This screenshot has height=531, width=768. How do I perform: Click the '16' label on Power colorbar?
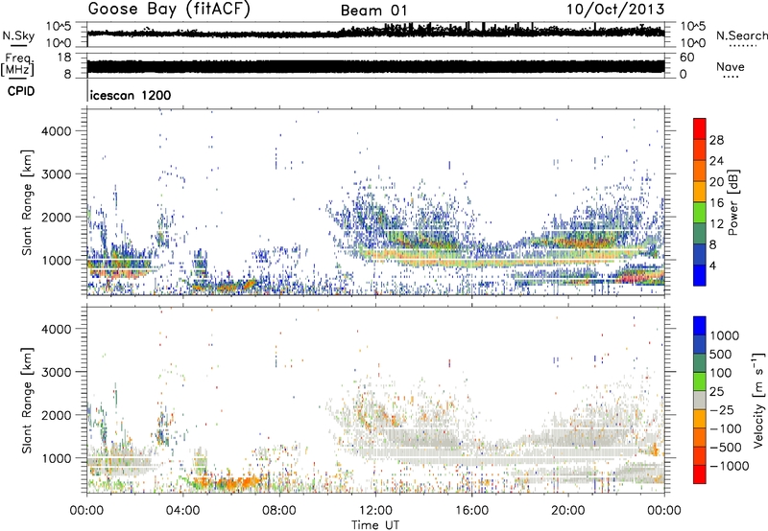716,203
